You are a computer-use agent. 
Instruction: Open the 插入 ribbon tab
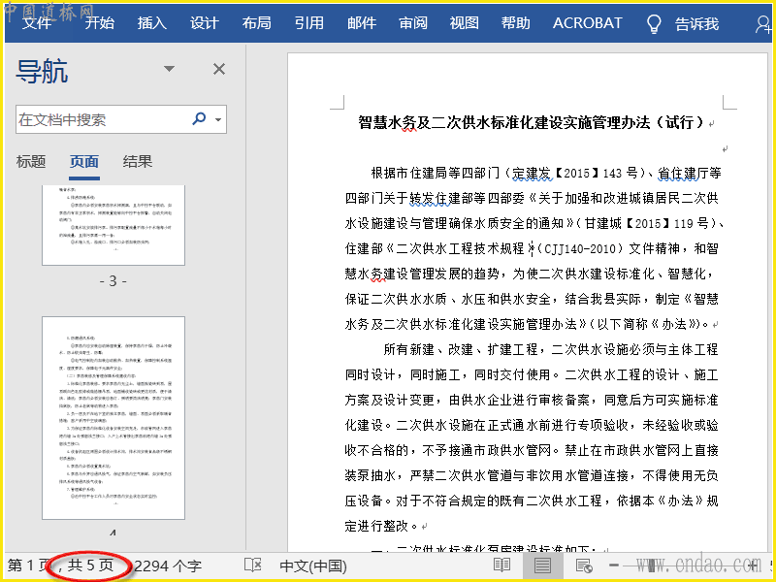(x=152, y=22)
